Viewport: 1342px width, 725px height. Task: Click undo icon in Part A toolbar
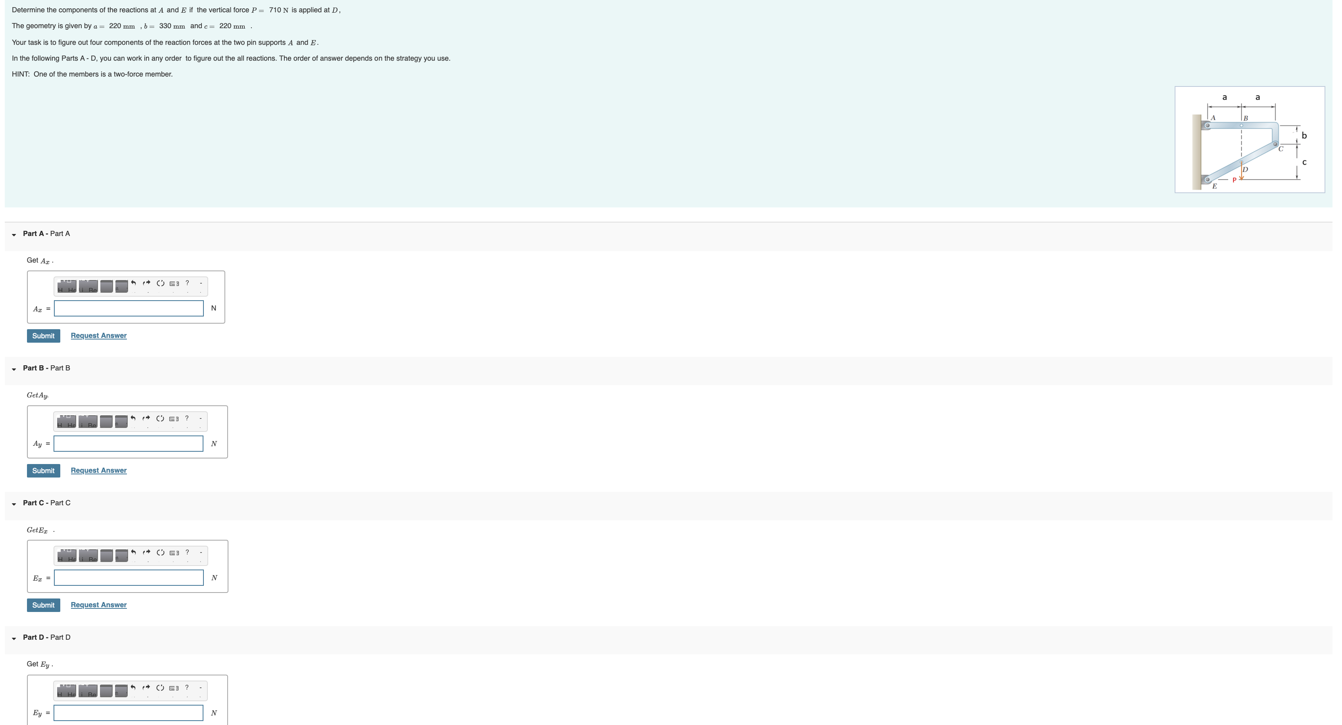[133, 283]
